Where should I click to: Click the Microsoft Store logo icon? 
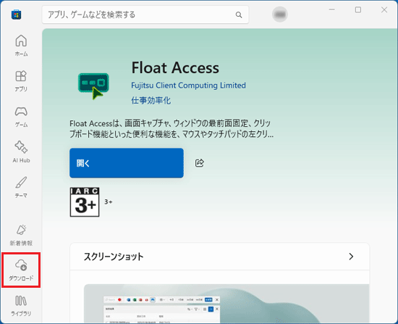point(16,14)
